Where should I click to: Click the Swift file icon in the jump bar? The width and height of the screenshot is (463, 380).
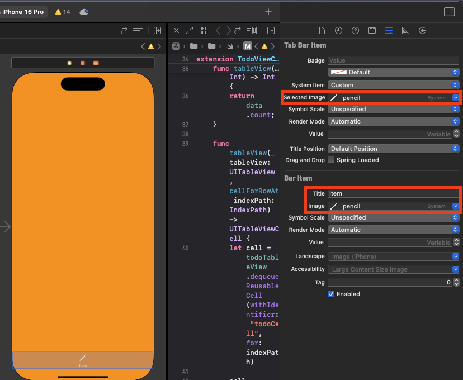click(x=230, y=46)
